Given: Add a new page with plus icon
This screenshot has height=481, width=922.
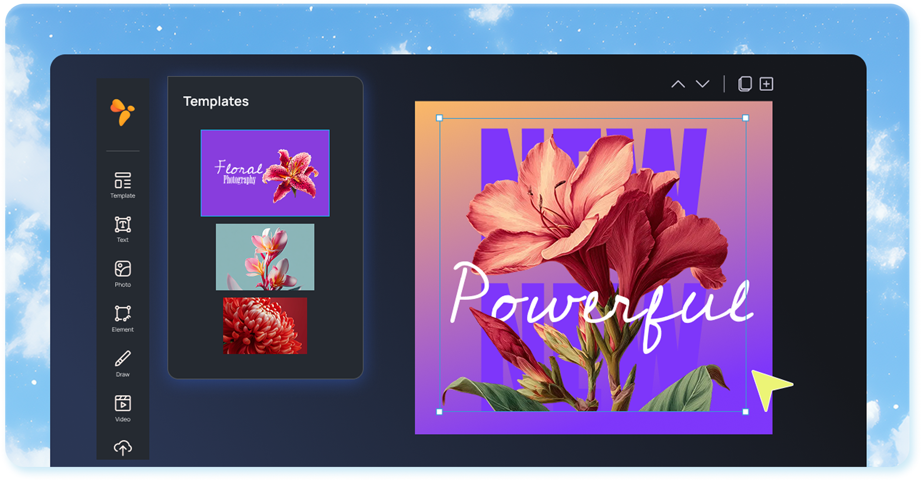Looking at the screenshot, I should point(766,84).
